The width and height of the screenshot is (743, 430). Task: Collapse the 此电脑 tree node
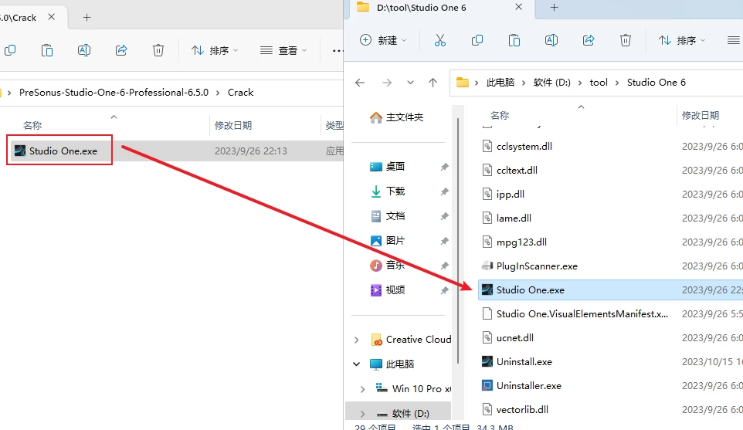tap(356, 364)
